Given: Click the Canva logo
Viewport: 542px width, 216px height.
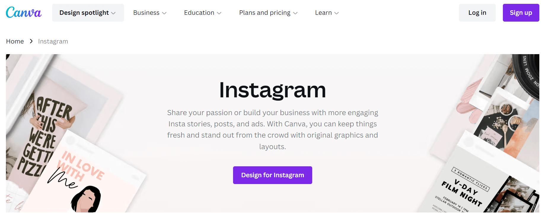Looking at the screenshot, I should click(24, 12).
